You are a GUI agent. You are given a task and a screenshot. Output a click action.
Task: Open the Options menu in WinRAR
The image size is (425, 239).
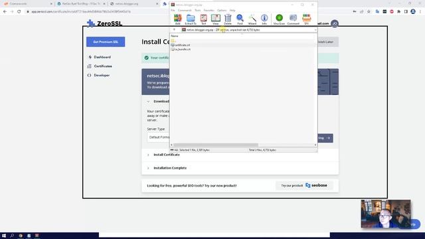[x=222, y=11]
